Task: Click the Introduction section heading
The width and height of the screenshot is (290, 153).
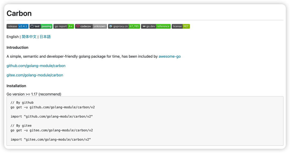Action: coord(17,48)
